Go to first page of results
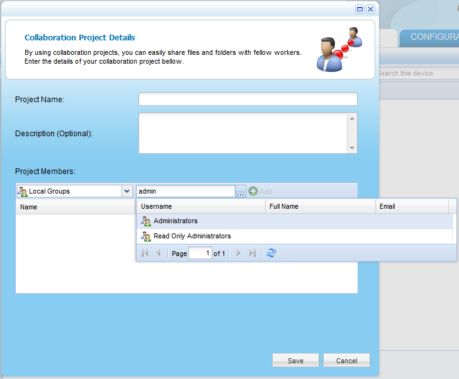The image size is (459, 379). 145,253
